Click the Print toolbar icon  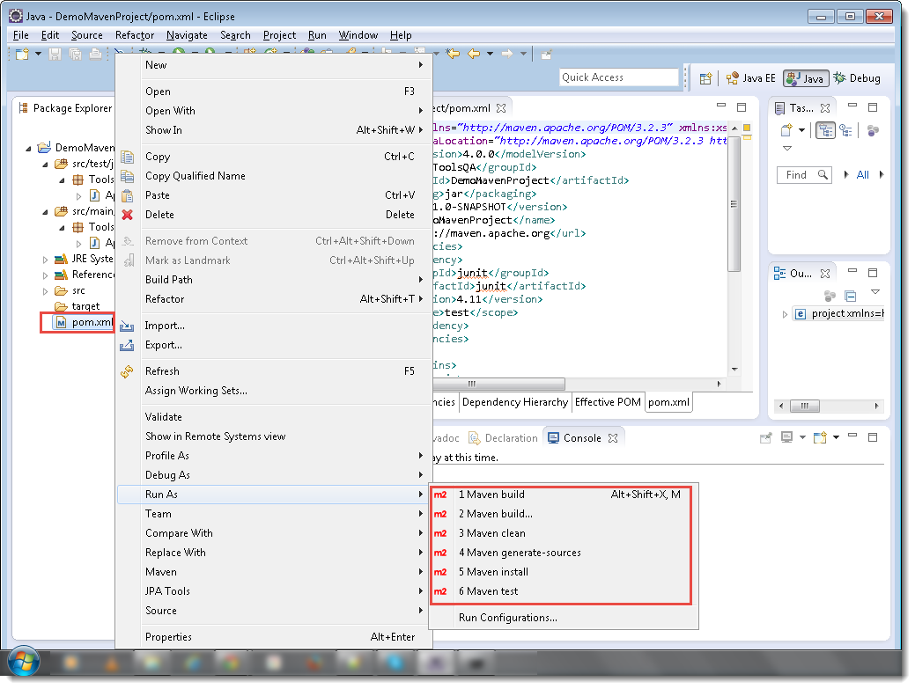[x=95, y=55]
